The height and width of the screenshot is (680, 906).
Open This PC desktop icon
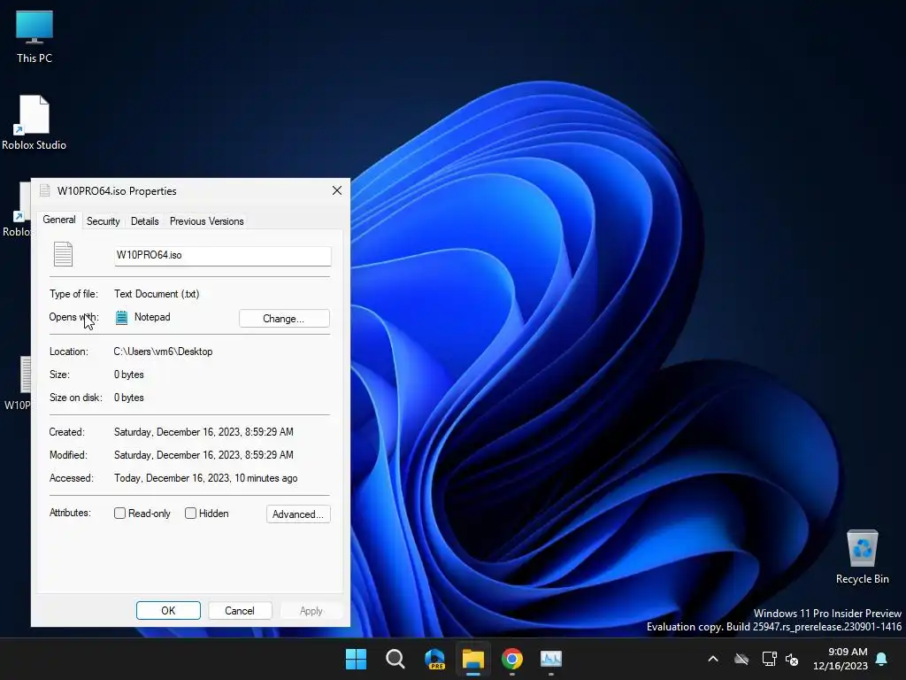[35, 37]
